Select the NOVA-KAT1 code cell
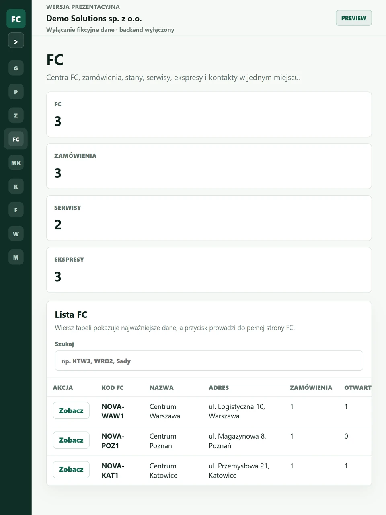This screenshot has height=515, width=386. pos(113,471)
